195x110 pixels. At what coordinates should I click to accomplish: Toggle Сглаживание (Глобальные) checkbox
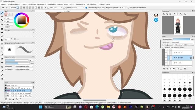(86, 8)
